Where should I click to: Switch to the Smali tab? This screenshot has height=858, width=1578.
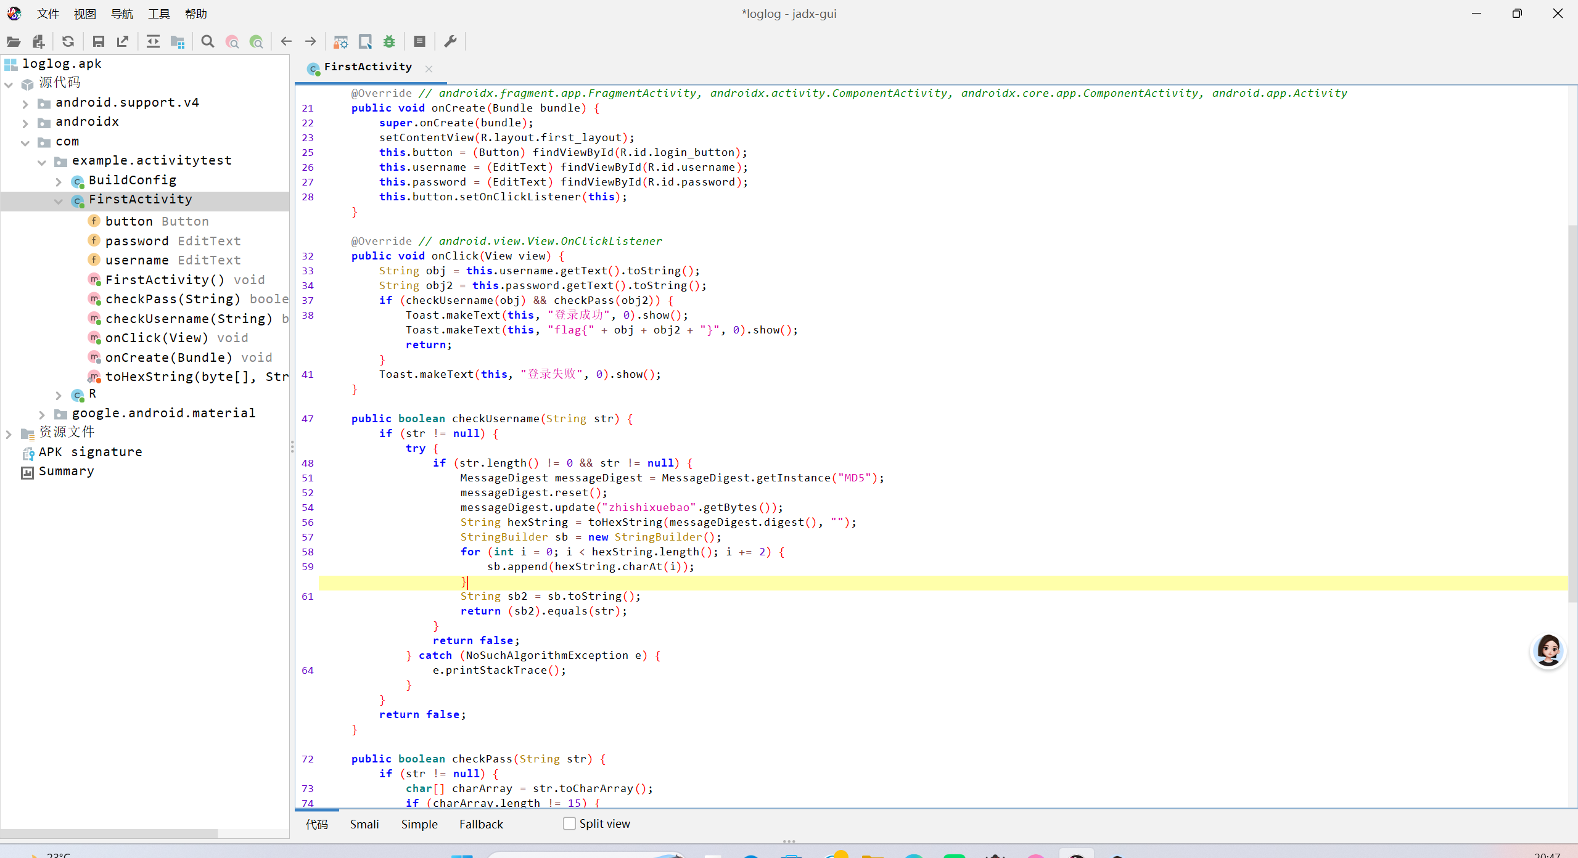pyautogui.click(x=364, y=824)
